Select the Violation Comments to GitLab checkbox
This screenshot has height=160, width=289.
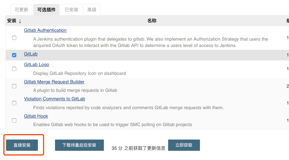(x=14, y=103)
